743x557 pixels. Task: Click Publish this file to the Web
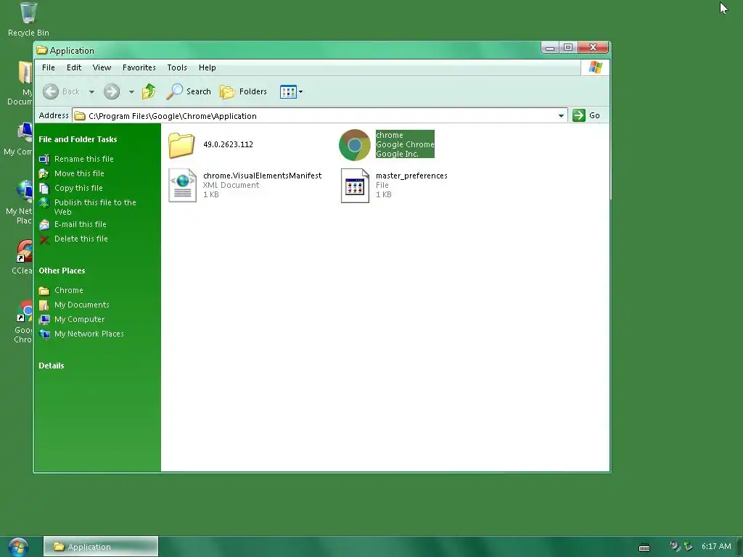point(95,207)
